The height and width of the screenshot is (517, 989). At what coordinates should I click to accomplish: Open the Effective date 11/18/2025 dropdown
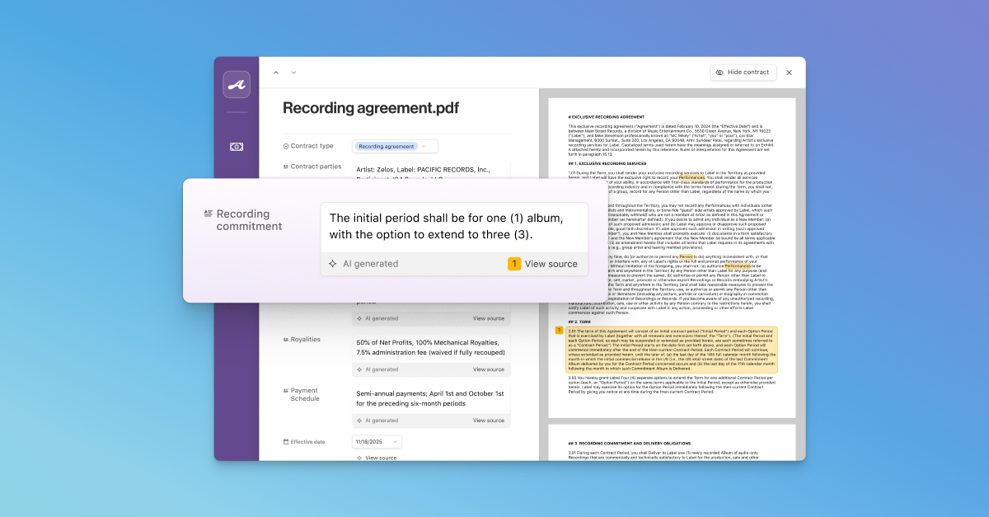(x=377, y=442)
